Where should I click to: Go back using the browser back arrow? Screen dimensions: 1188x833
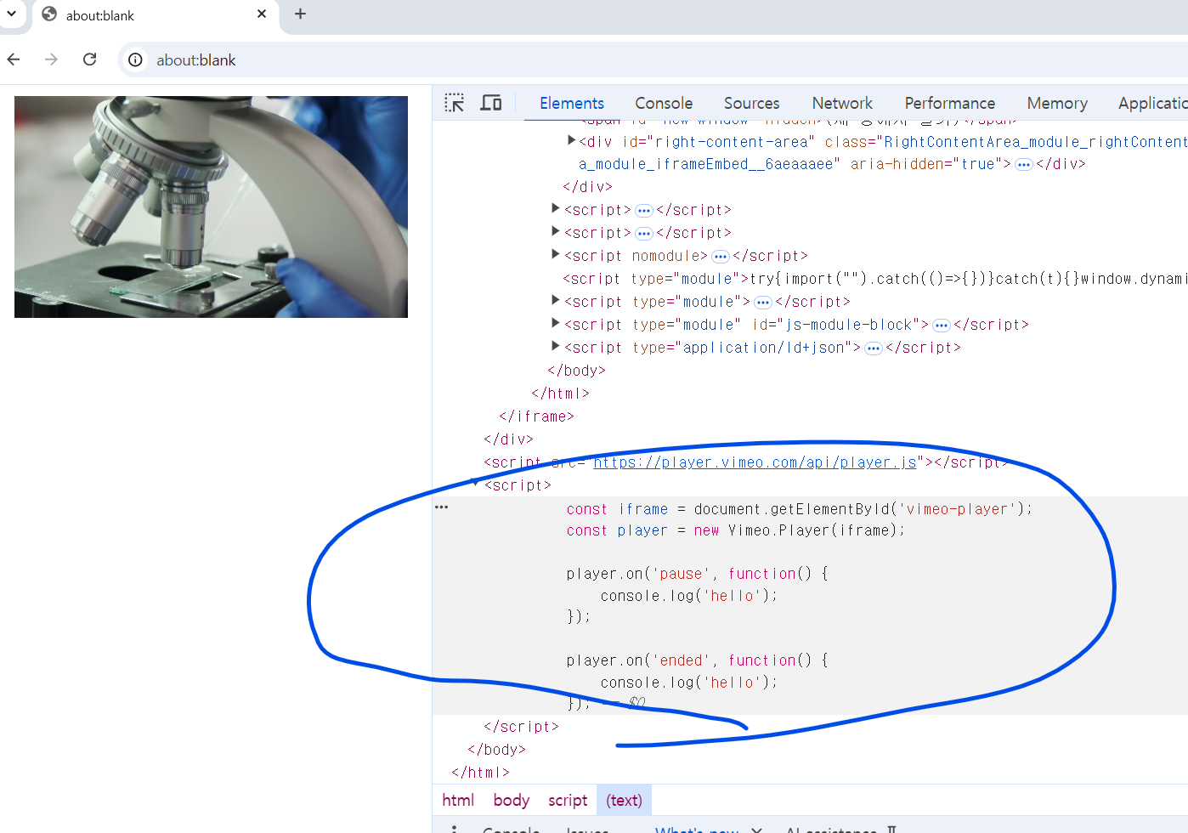pos(14,59)
